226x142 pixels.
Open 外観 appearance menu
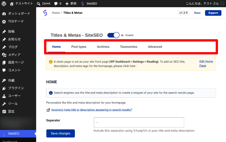18,80
